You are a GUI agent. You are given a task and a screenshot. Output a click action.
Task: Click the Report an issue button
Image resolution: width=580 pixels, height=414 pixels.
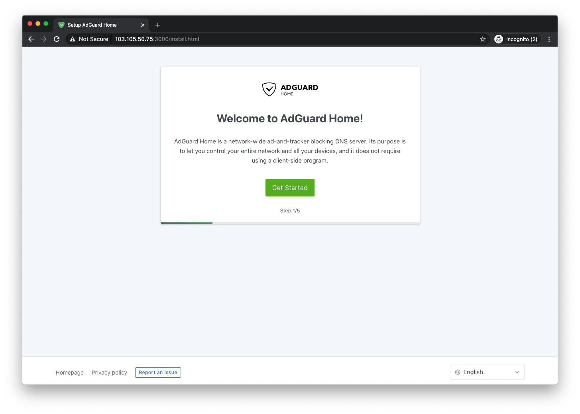[x=158, y=373]
